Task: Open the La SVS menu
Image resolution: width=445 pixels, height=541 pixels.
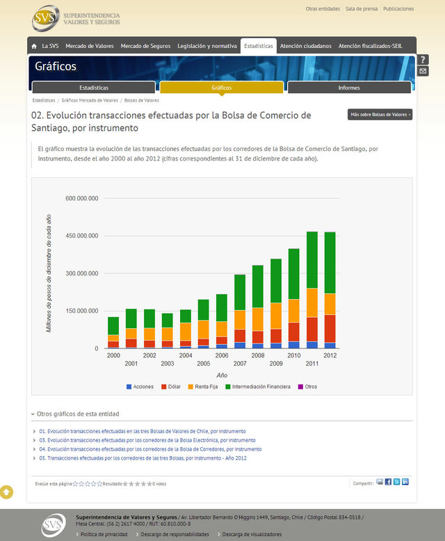Action: click(x=50, y=46)
